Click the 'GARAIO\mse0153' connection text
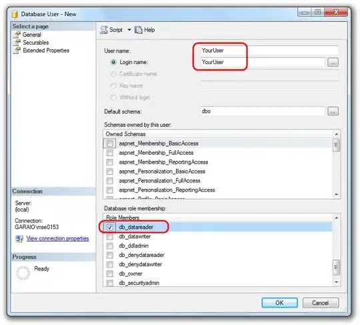The width and height of the screenshot is (360, 325). (37, 227)
